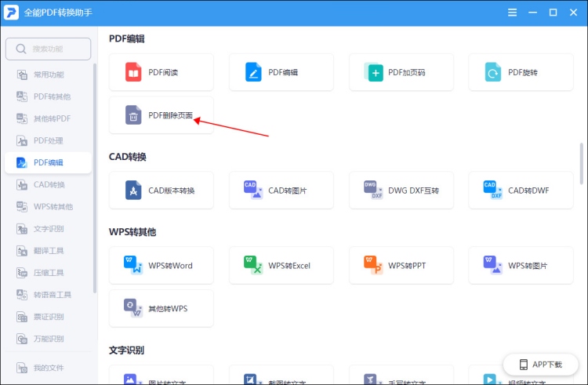The height and width of the screenshot is (385, 588).
Task: Go to 票证识别 in the sidebar
Action: 48,317
